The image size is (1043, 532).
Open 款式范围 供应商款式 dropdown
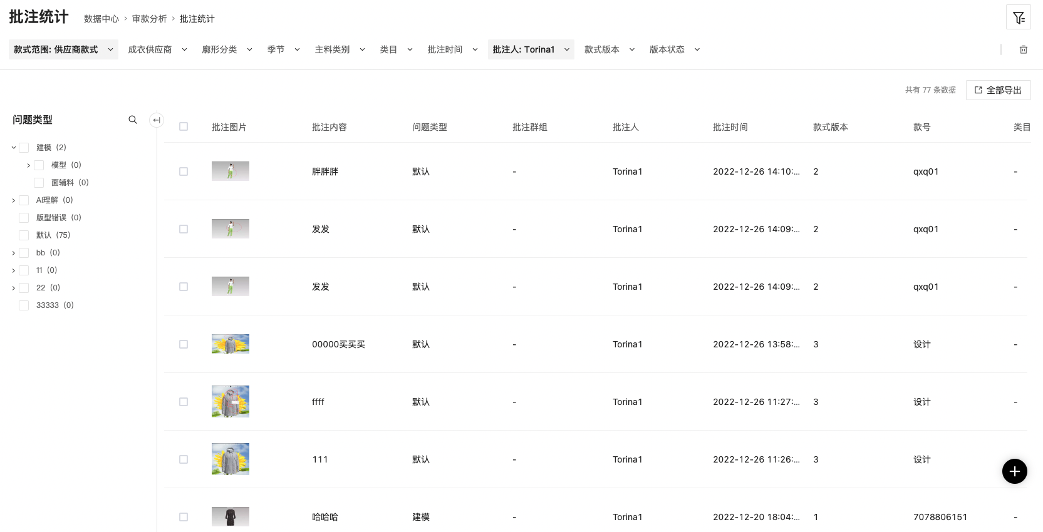point(63,49)
